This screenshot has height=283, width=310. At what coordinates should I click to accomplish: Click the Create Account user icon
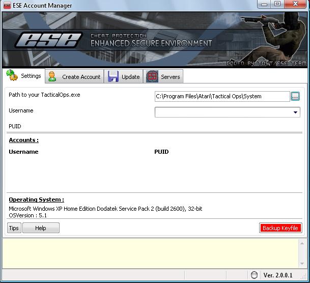(x=52, y=76)
